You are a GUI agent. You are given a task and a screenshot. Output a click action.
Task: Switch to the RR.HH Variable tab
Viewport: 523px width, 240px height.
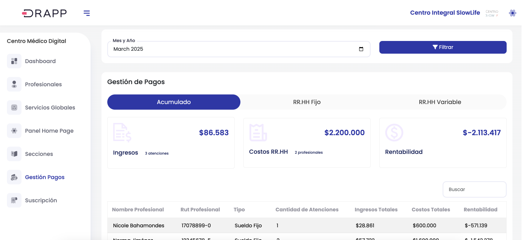pyautogui.click(x=440, y=102)
